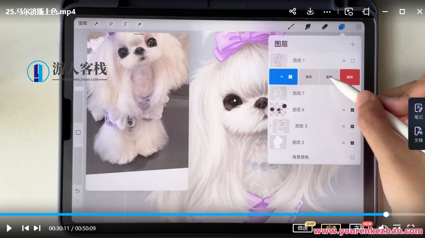This screenshot has width=425, height=238.
Task: Select the Eraser tool
Action: (x=325, y=26)
